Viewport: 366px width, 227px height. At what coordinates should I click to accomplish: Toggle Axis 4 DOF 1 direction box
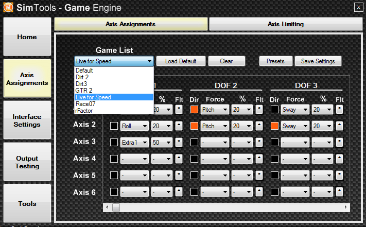pos(114,159)
